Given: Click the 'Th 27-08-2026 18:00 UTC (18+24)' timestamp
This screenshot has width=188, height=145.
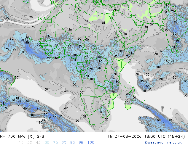Looking at the screenshot, I should point(146,136).
